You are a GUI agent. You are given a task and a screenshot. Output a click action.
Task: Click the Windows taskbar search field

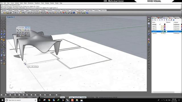(21, 100)
